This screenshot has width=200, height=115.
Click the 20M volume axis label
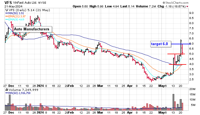[x=192, y=89]
